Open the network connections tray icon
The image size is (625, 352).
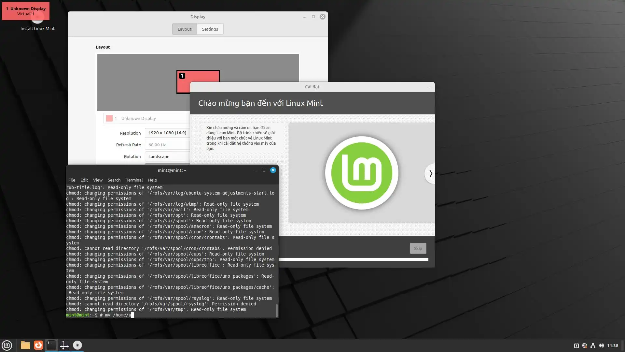coord(593,345)
